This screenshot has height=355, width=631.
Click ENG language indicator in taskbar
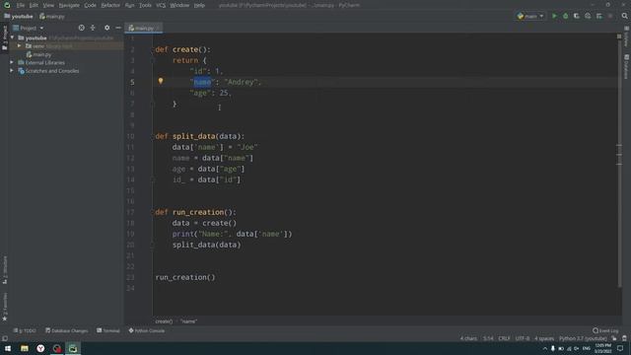point(587,348)
